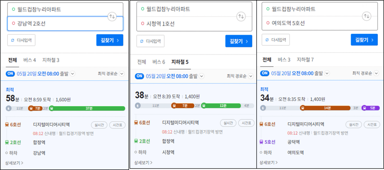Viewport: 384px width, 170px height.
Task: Select the 지하철 7 tab
Action: (305, 60)
